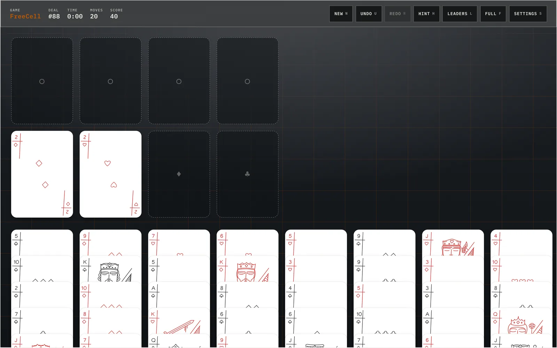
Task: Select the 10 of spades in first column
Action: (x=42, y=269)
